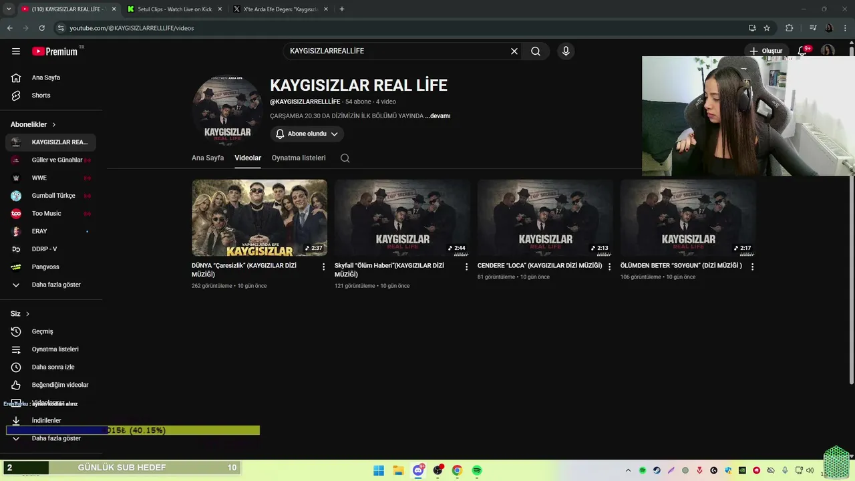The height and width of the screenshot is (481, 855).
Task: Clear the YouTube search field with X
Action: [514, 51]
